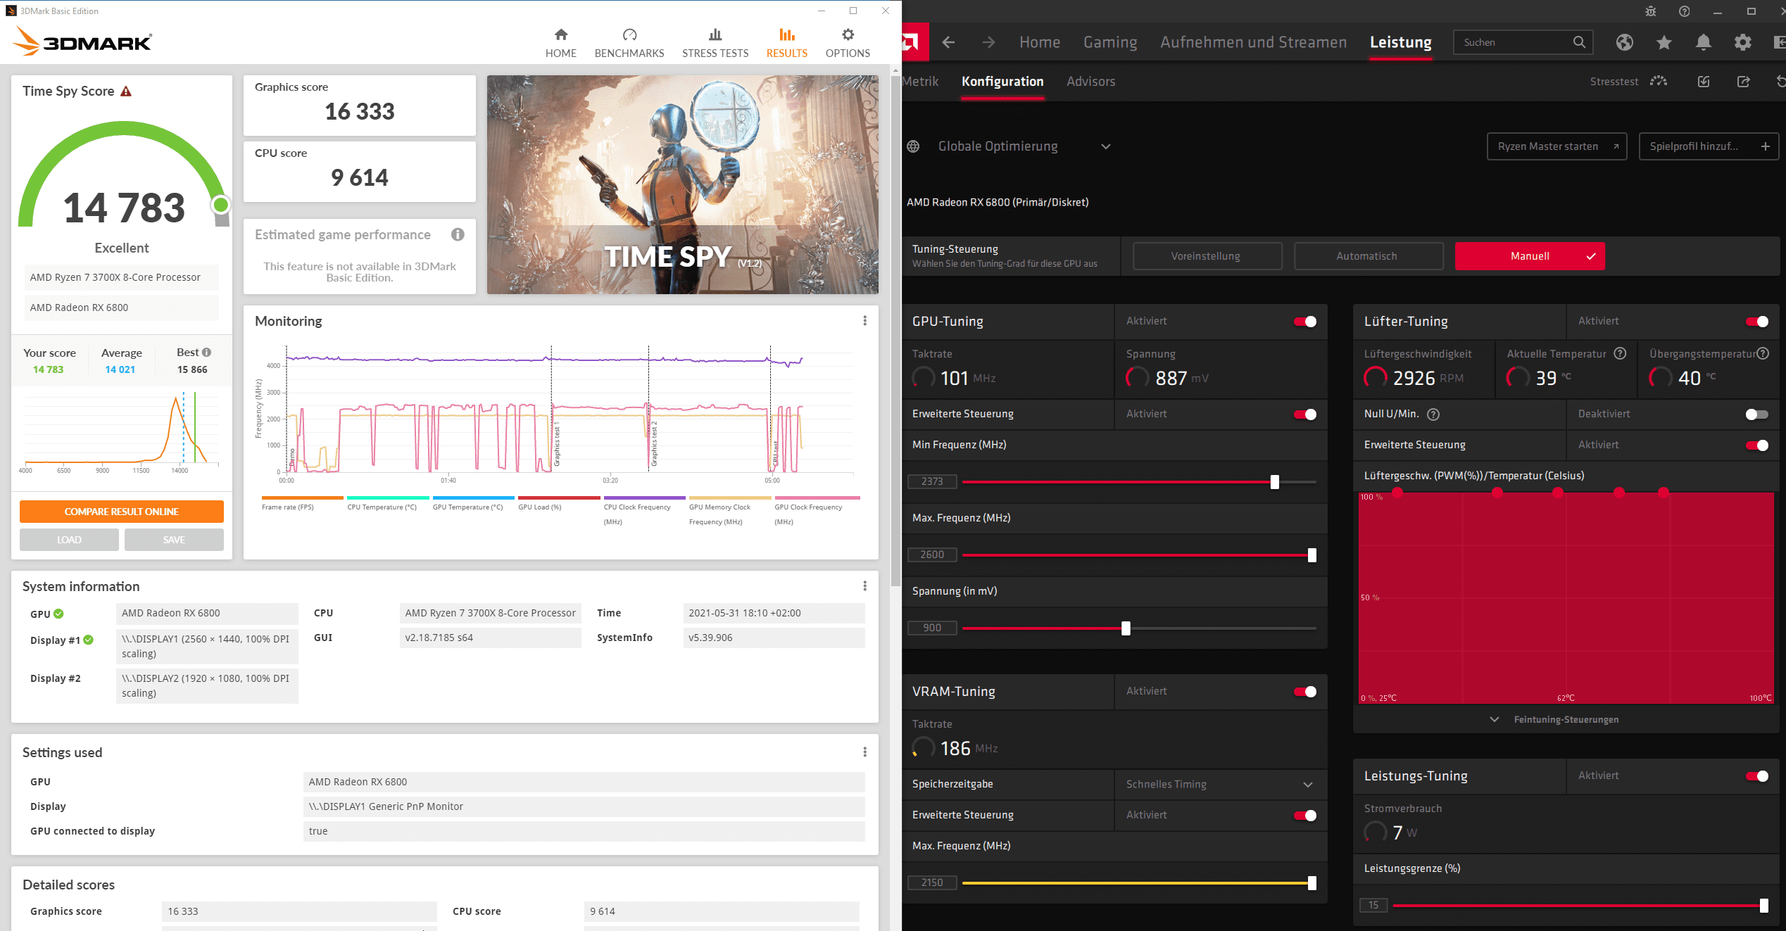
Task: Click the Spannung value box 900
Action: (x=932, y=628)
